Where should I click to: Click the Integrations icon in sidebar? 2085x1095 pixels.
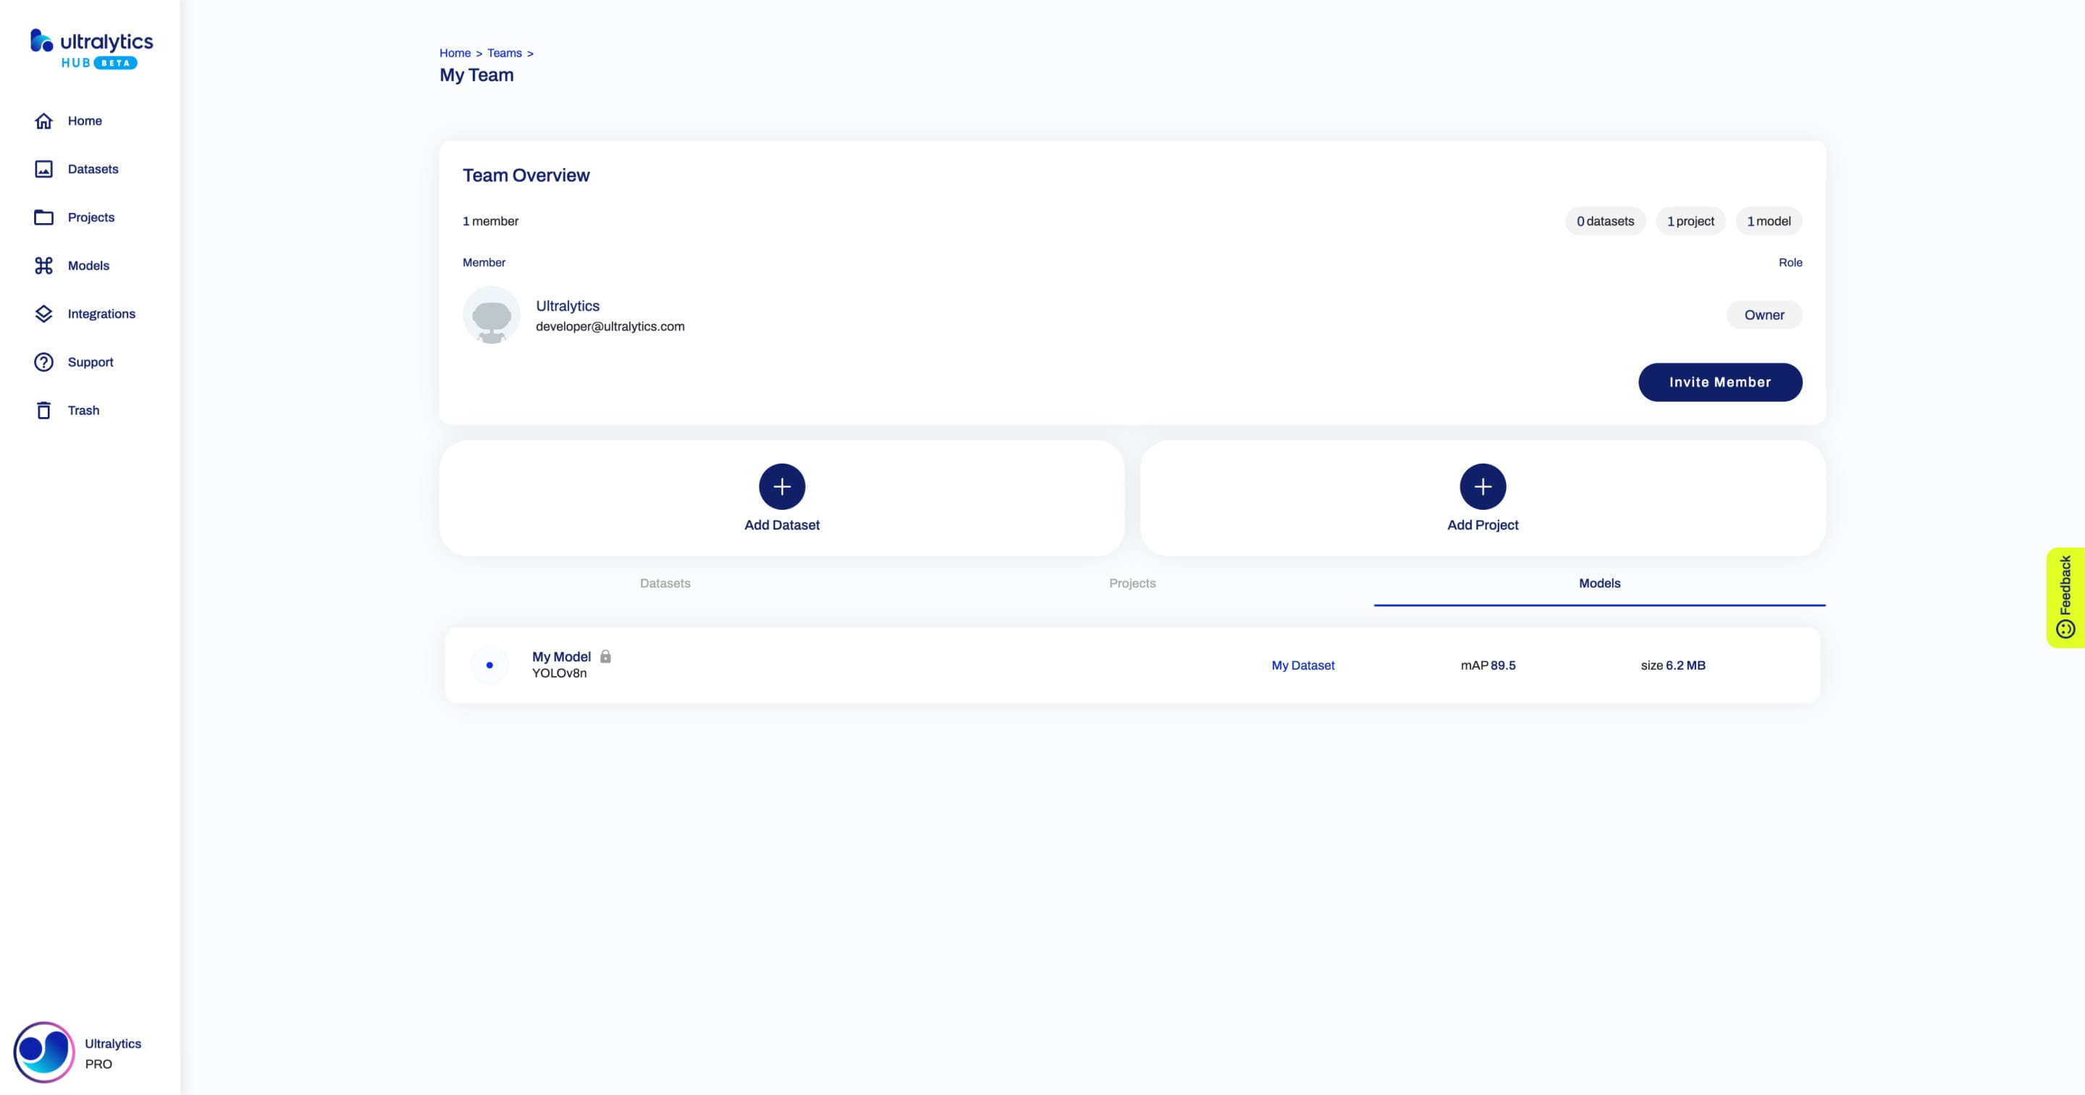44,313
